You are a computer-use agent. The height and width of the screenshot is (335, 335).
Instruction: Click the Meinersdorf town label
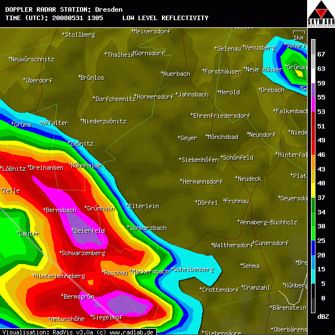tap(151, 32)
